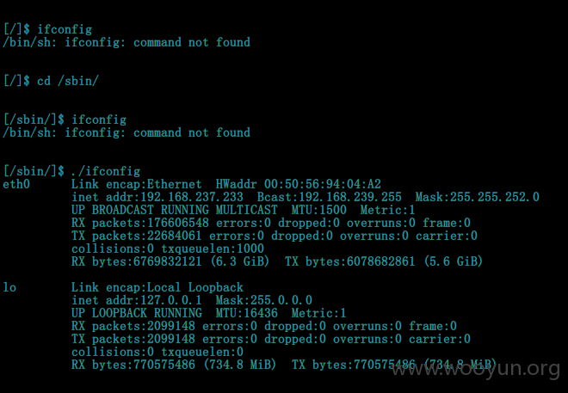Click the 'Link encap:Local Loopback' text

157,287
